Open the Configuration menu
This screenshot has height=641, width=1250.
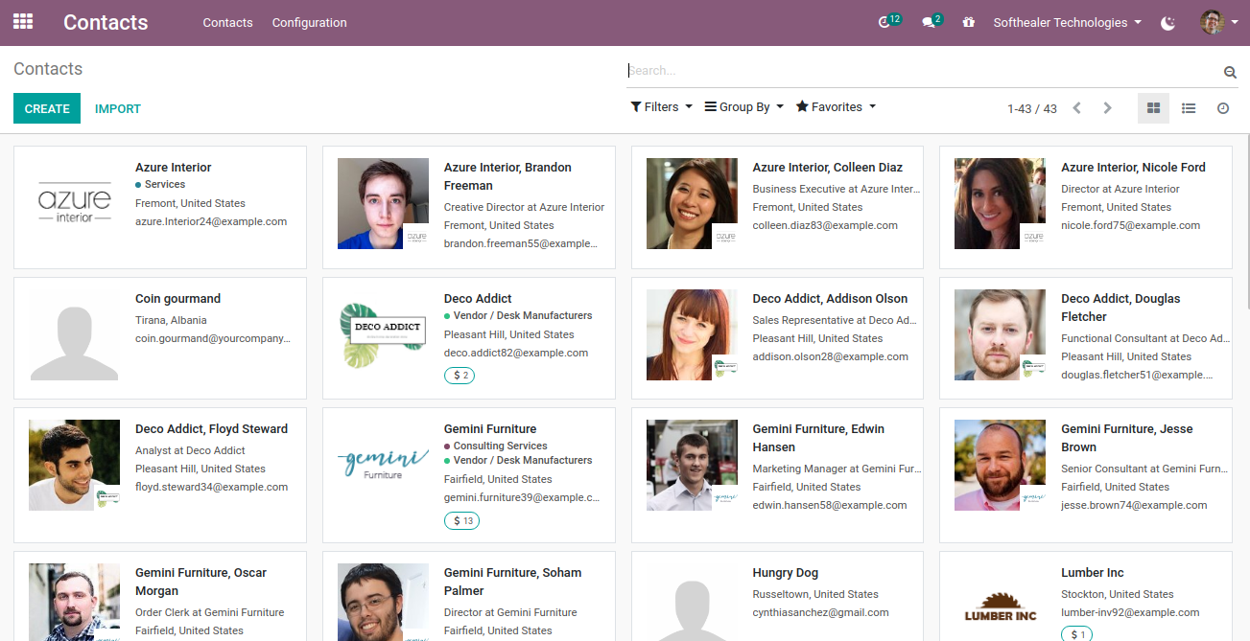coord(309,22)
